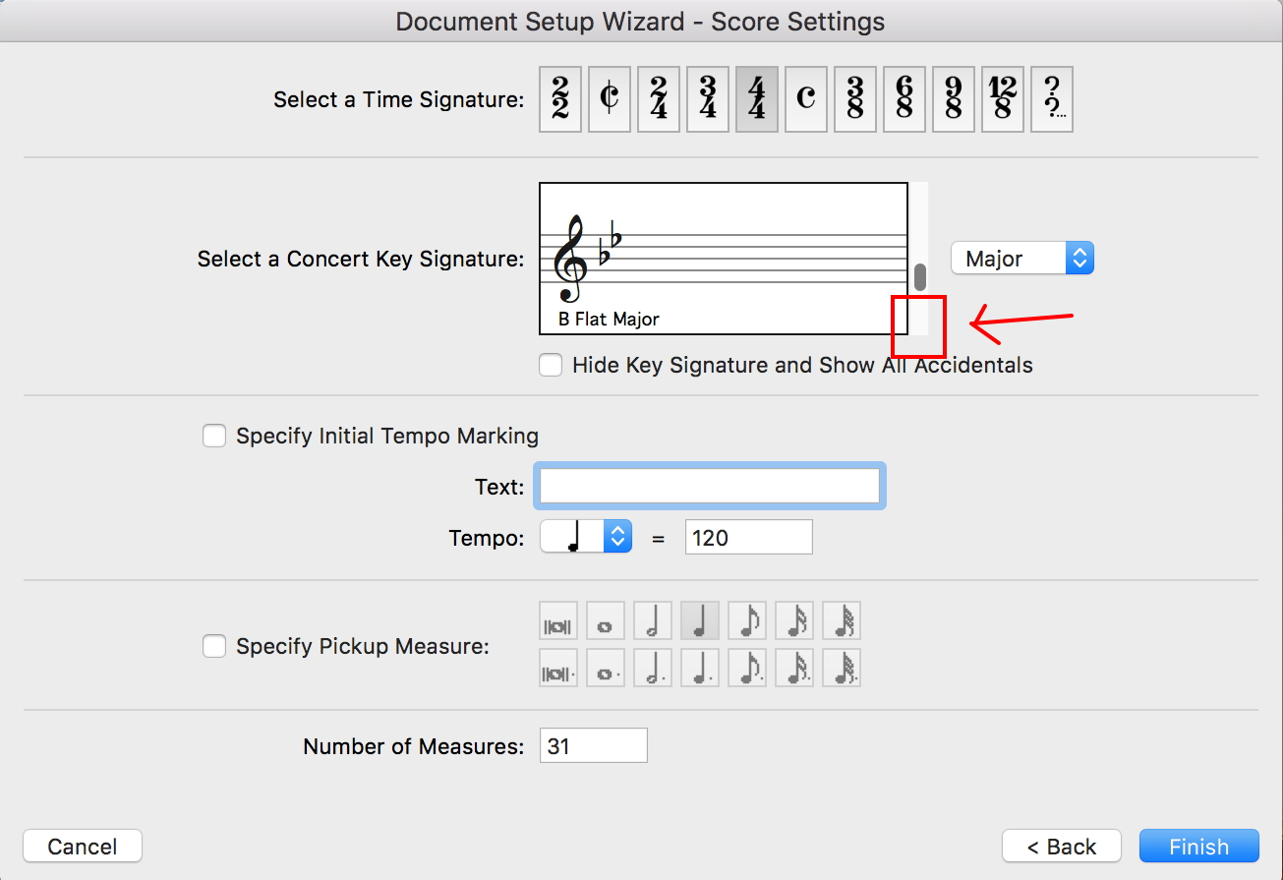Enable Hide Key Signature and Show All Accidentals

click(551, 366)
